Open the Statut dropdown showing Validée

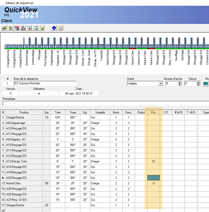coord(160,84)
